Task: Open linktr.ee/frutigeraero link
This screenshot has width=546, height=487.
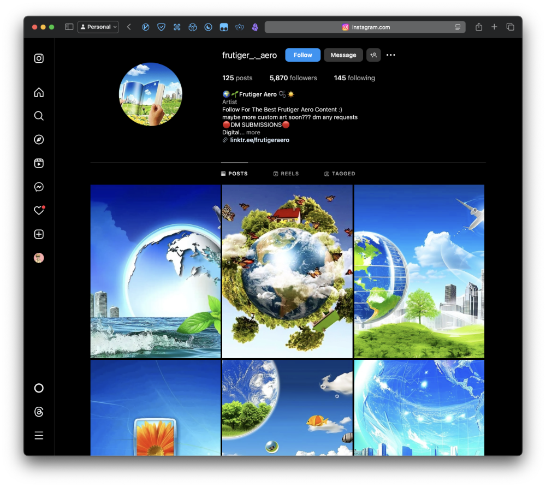Action: (x=259, y=140)
